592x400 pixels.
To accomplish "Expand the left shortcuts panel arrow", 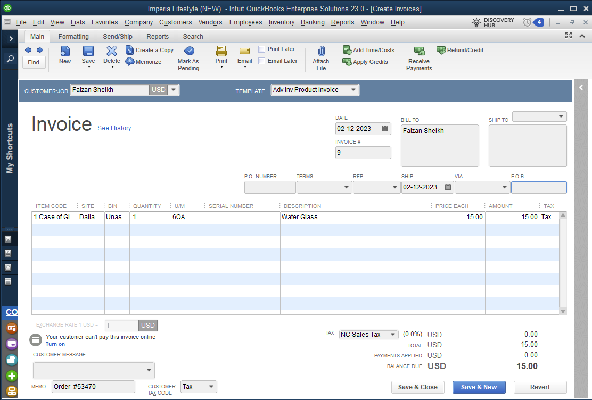I will point(11,38).
